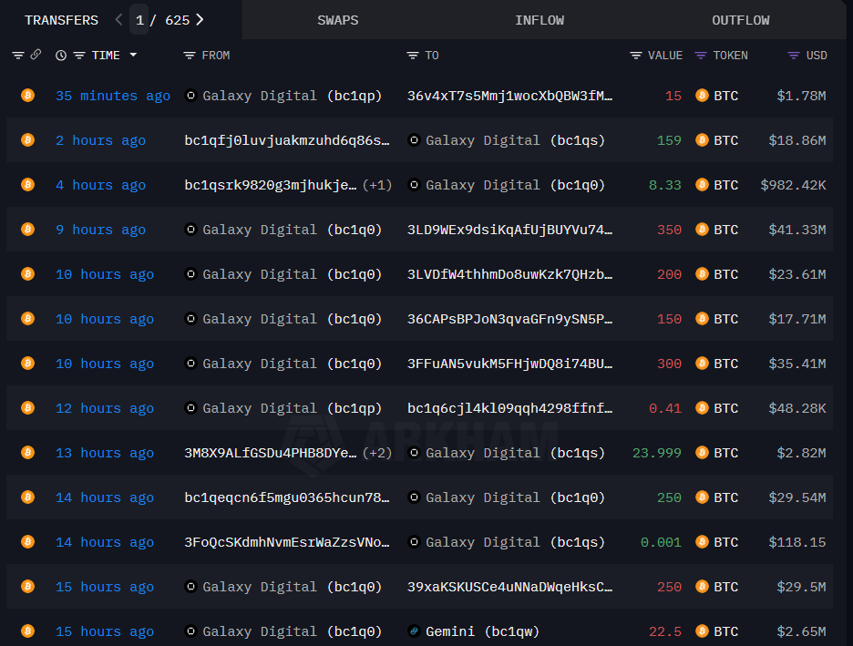Switch to the INFLOW tab
This screenshot has width=853, height=646.
540,20
